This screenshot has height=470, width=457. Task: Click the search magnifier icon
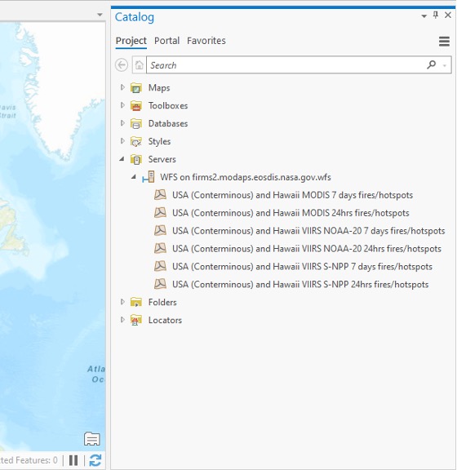point(431,64)
